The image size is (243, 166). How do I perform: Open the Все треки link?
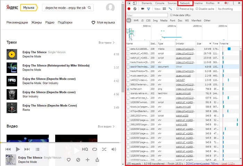coord(106,43)
